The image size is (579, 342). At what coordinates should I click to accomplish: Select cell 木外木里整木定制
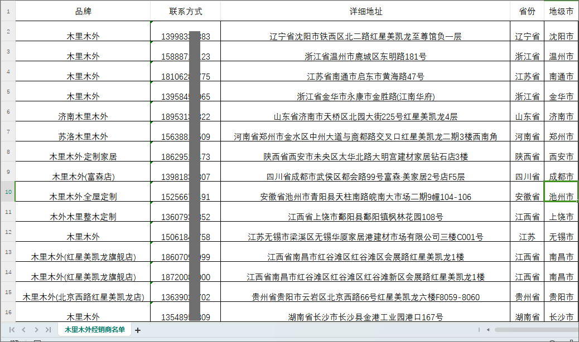tap(83, 212)
